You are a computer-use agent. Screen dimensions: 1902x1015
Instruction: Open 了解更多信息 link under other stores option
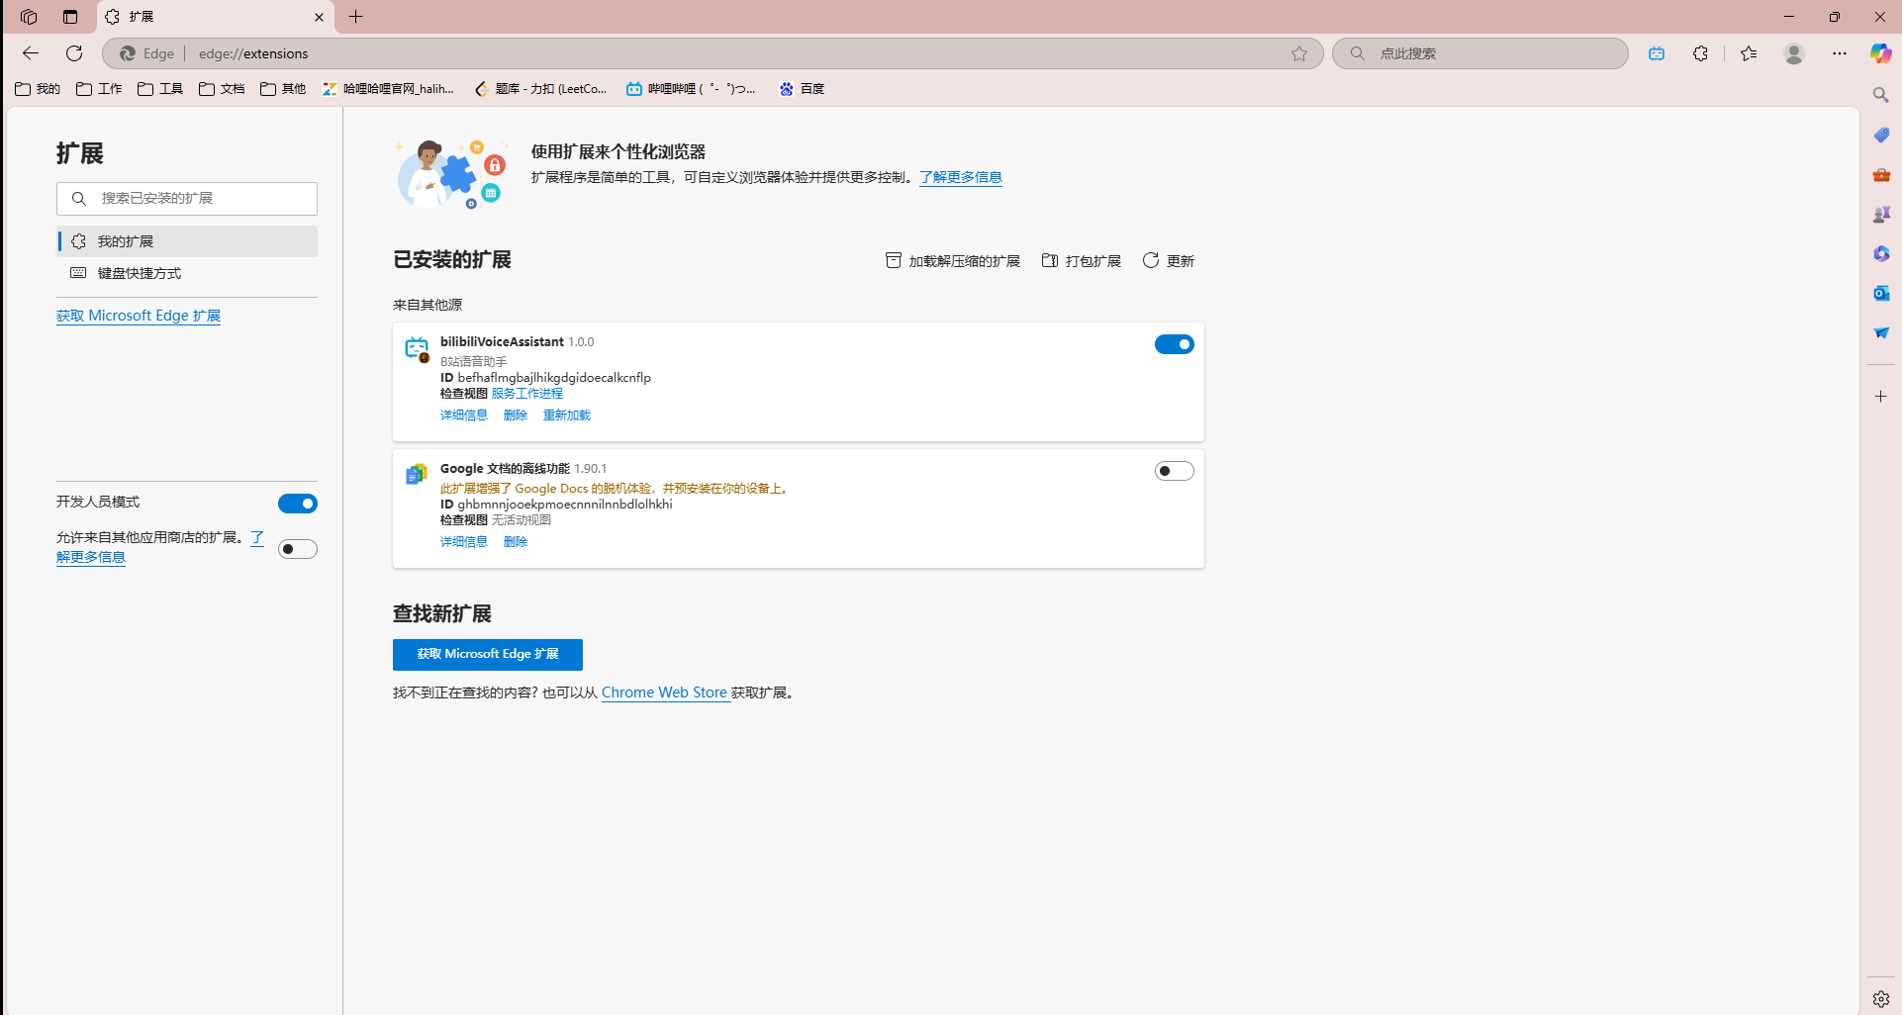click(91, 557)
